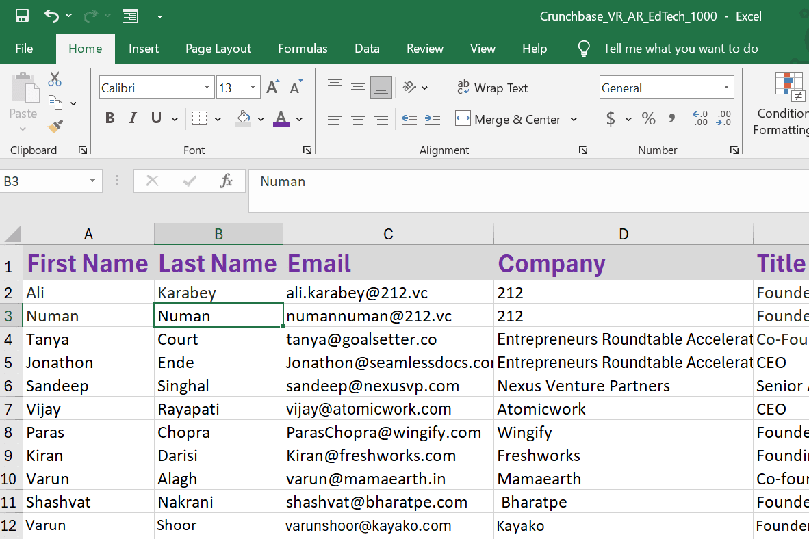Click Center alignment icon
Image resolution: width=809 pixels, height=539 pixels.
(x=358, y=118)
